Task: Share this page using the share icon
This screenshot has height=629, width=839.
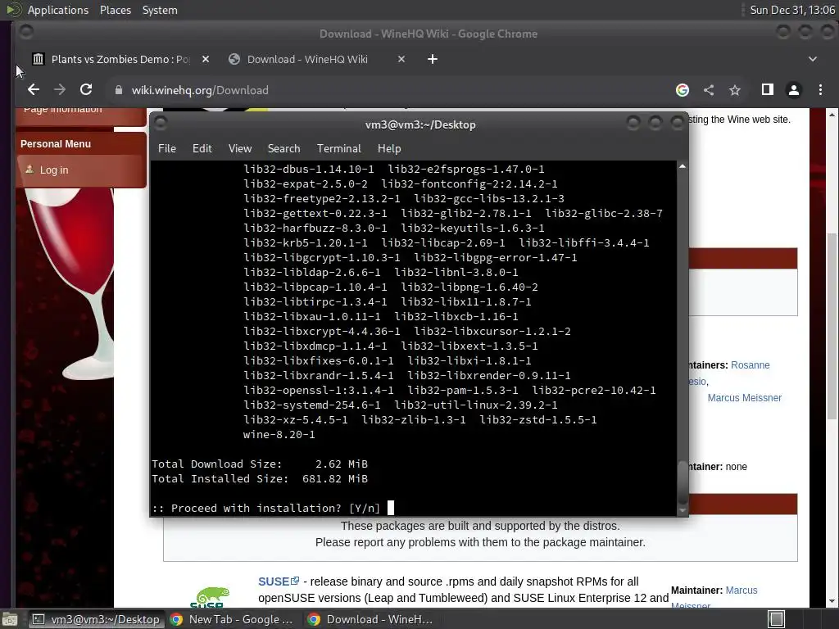Action: (709, 90)
